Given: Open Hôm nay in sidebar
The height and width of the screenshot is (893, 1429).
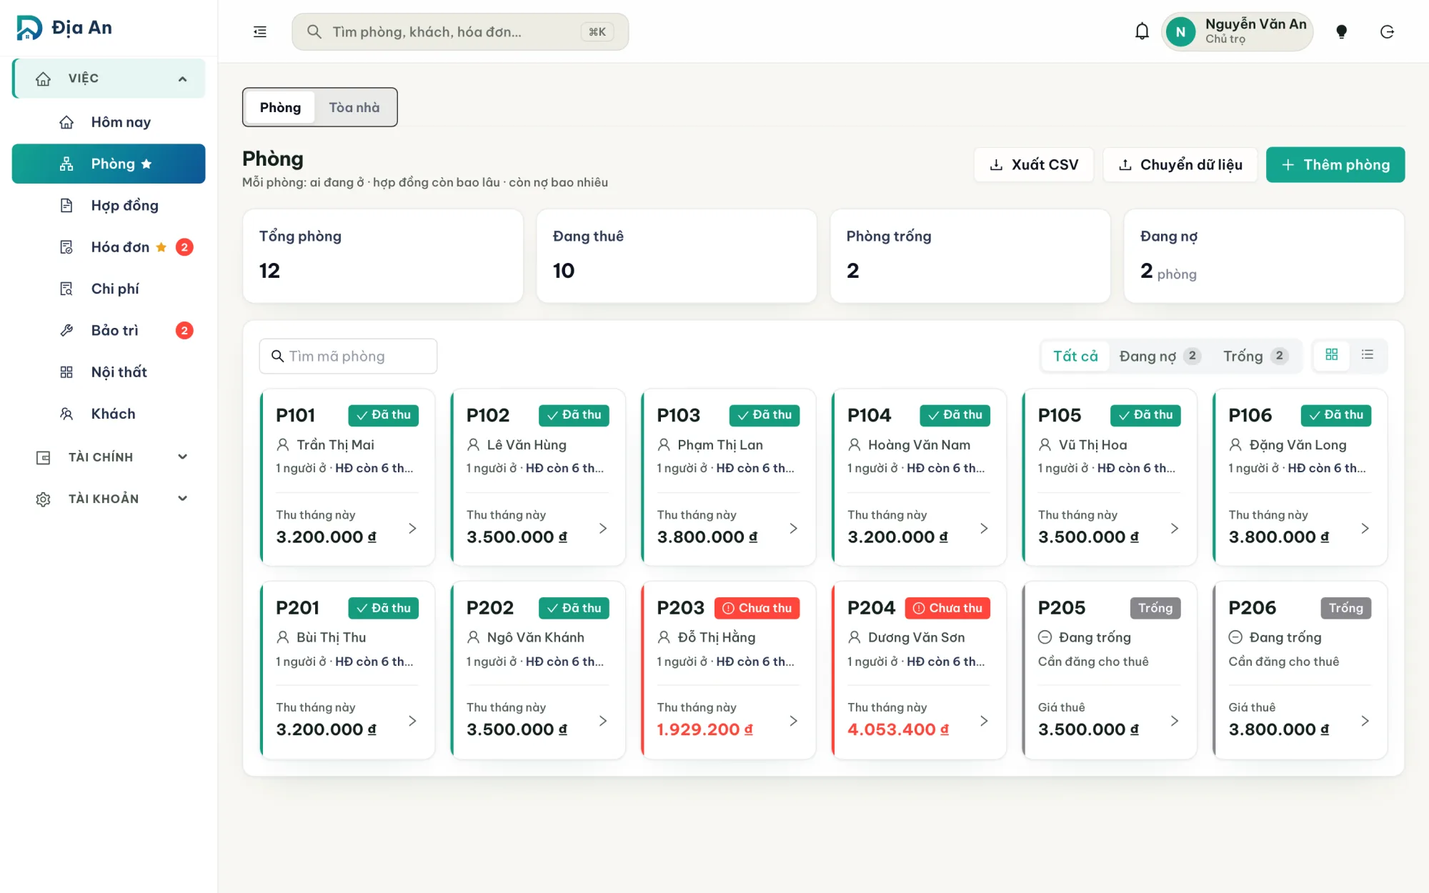Looking at the screenshot, I should coord(109,122).
